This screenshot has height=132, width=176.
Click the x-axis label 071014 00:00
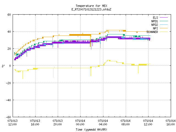[x=80, y=123]
